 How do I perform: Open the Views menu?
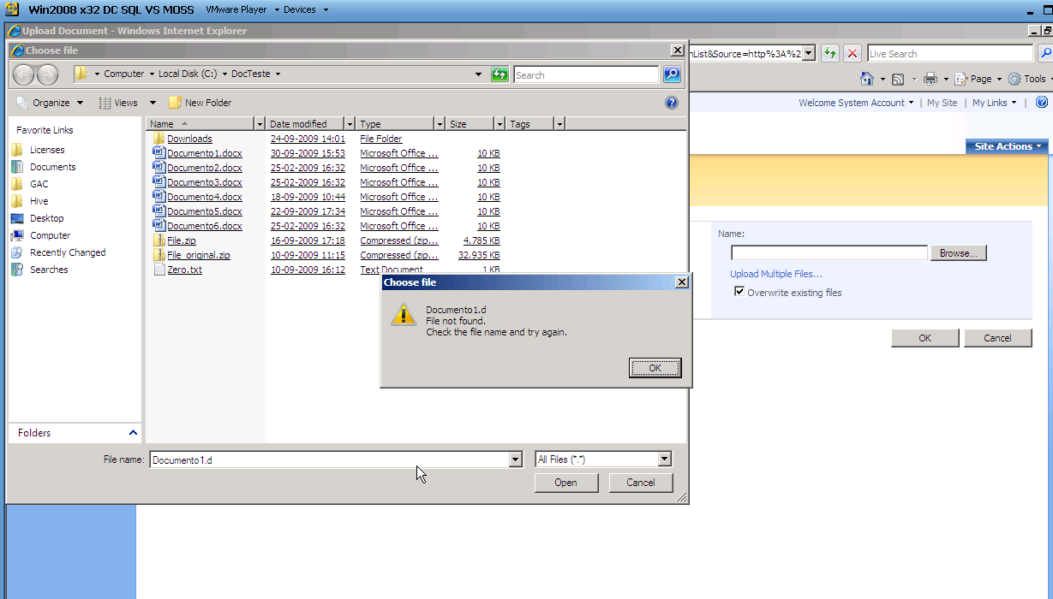[x=128, y=103]
